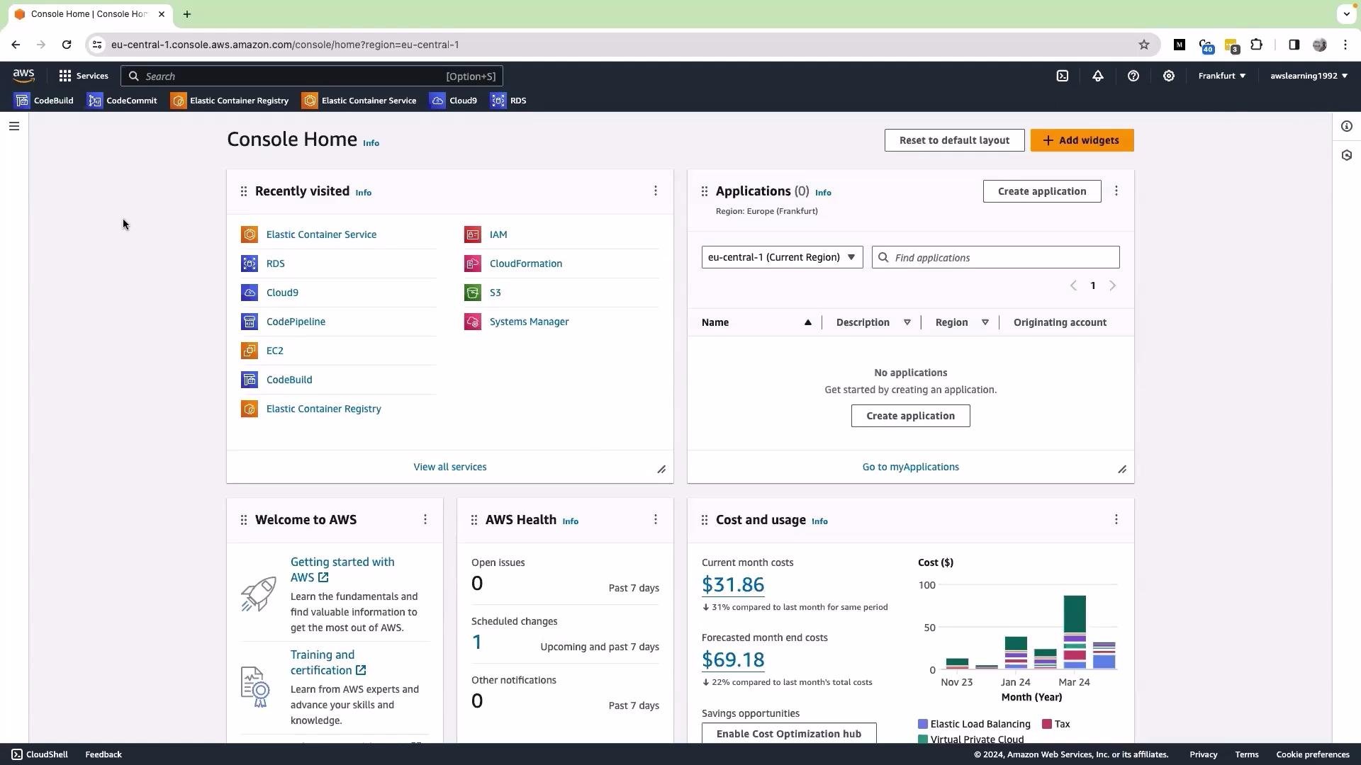Viewport: 1361px width, 765px height.
Task: Bookmark page with the star icon
Action: coord(1143,45)
